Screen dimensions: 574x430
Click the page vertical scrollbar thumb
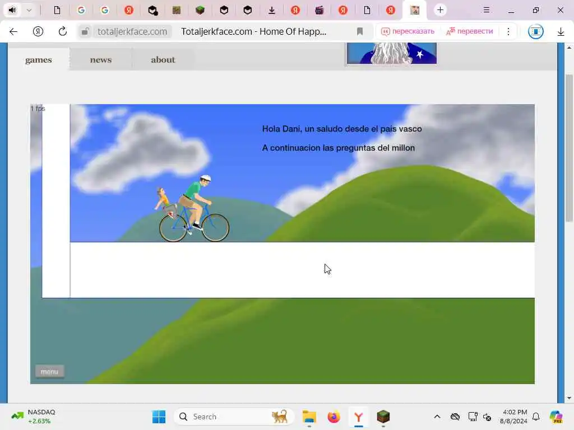[x=569, y=148]
